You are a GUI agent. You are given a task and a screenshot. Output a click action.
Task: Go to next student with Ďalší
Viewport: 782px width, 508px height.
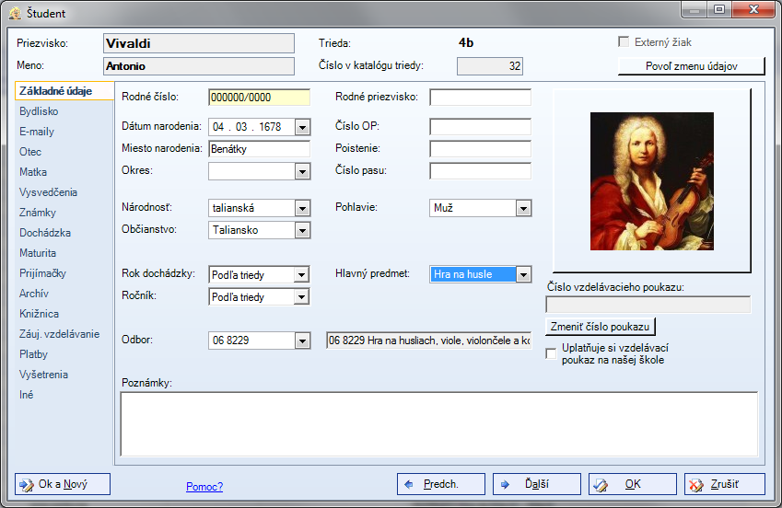click(x=537, y=484)
